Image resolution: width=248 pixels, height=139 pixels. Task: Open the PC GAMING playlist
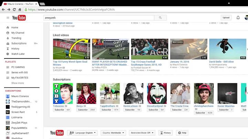point(18,67)
